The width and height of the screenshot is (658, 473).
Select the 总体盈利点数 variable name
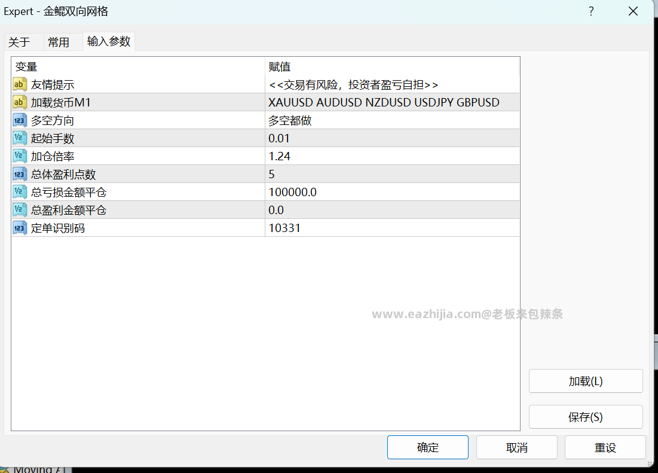[x=63, y=174]
